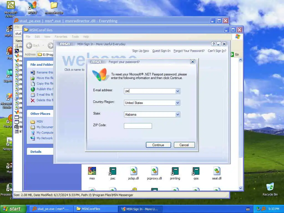Open MSN folder in Other Places

coord(37,121)
